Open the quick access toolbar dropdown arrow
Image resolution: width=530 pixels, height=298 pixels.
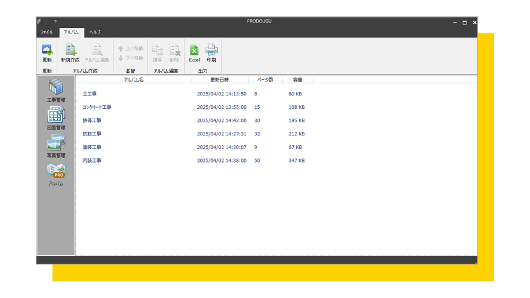point(56,22)
